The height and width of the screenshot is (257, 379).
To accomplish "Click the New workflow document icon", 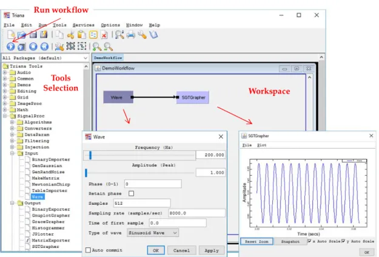I will (x=11, y=35).
